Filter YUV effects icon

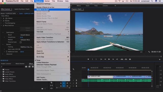point(33,67)
